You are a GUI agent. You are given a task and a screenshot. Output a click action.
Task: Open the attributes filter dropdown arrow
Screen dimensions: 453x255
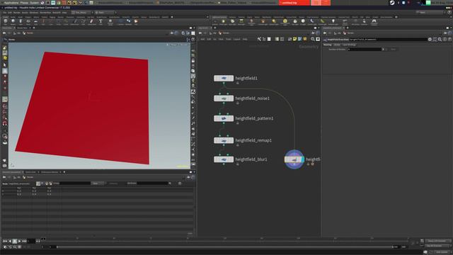click(170, 183)
